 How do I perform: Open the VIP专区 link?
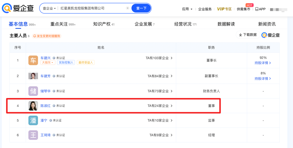pos(224,9)
